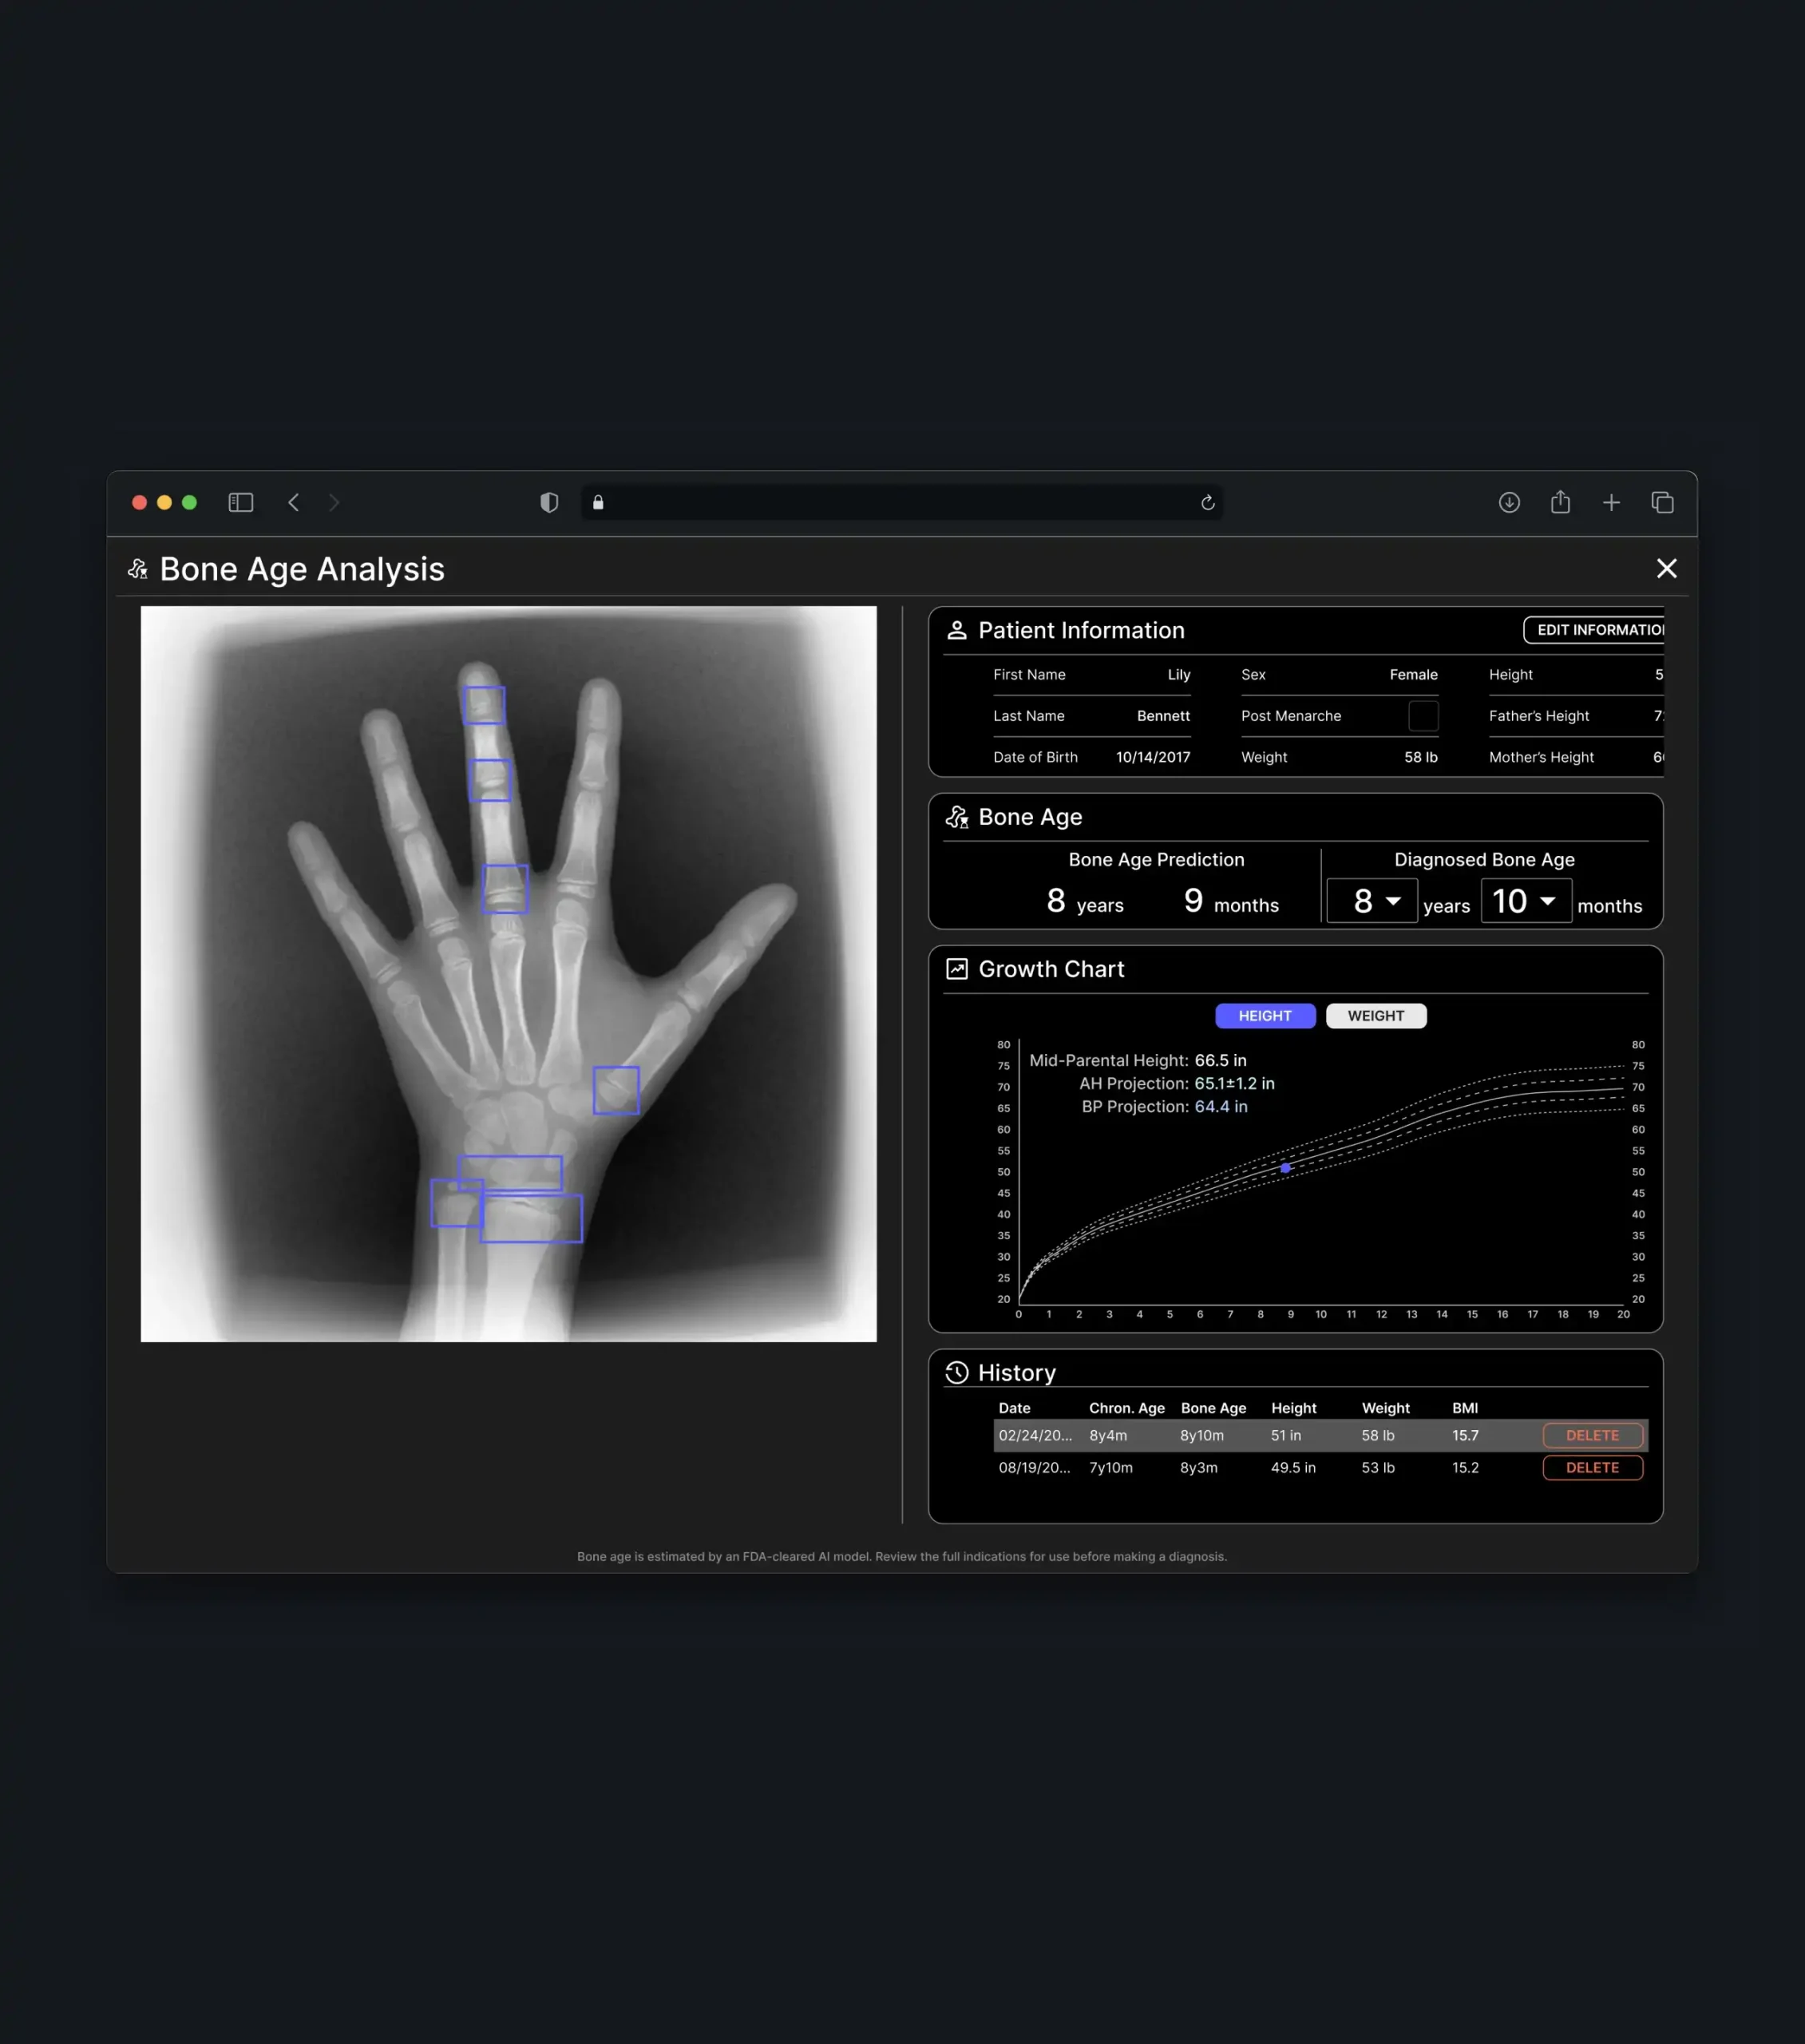
Task: Click the lock icon in address bar
Action: (598, 502)
